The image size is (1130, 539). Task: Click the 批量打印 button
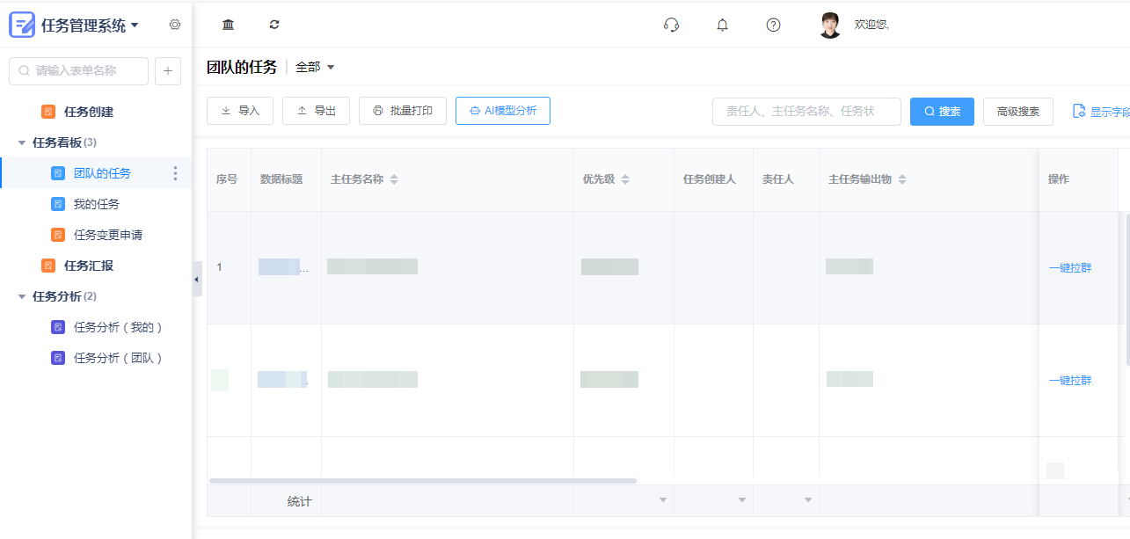(x=403, y=111)
